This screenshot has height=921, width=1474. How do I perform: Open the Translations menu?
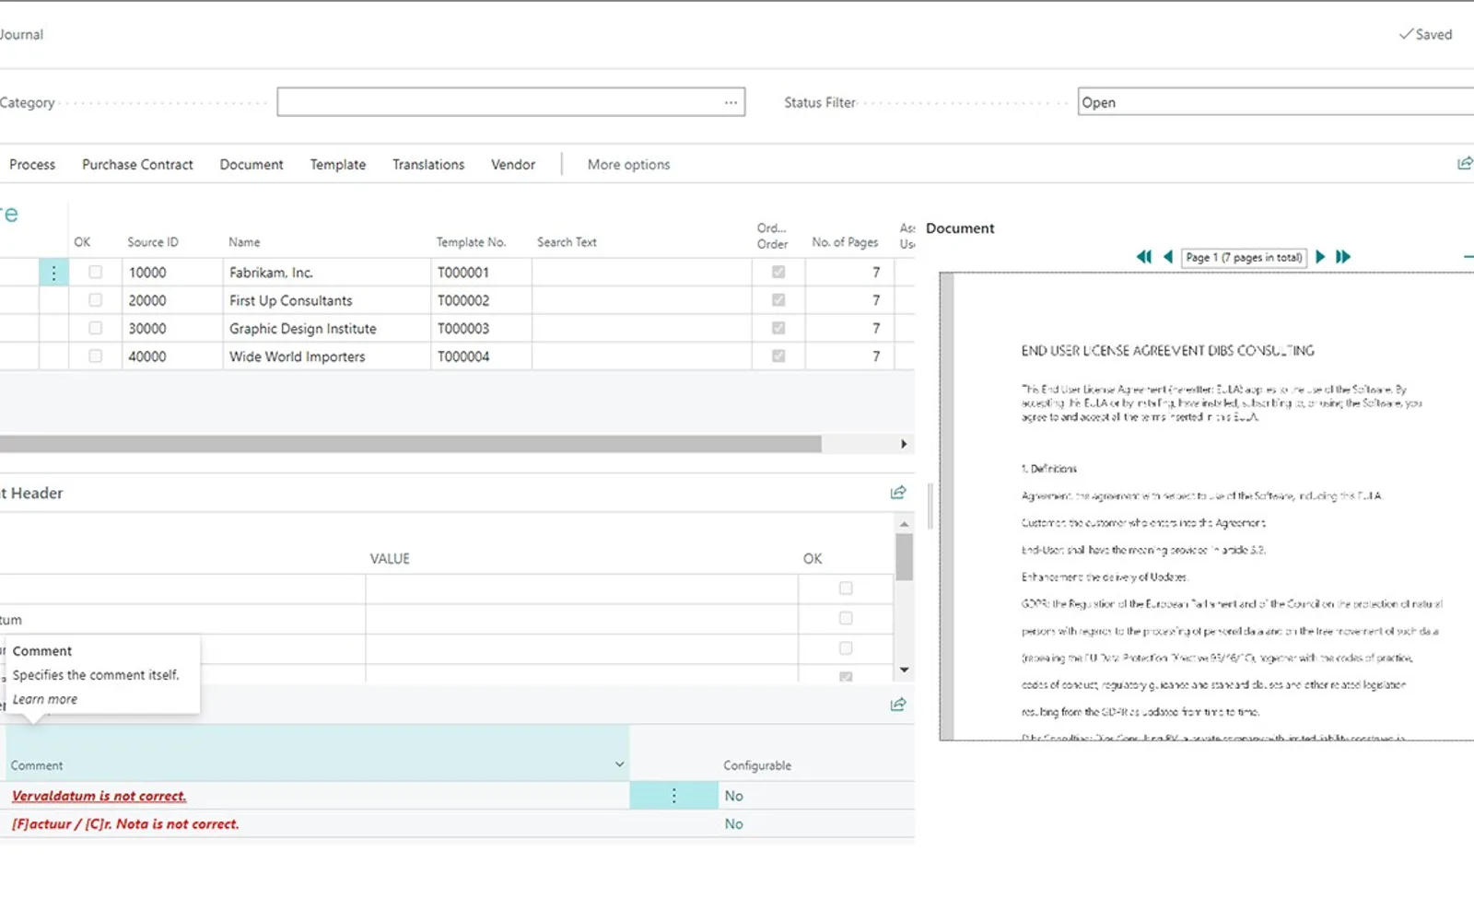pyautogui.click(x=428, y=164)
